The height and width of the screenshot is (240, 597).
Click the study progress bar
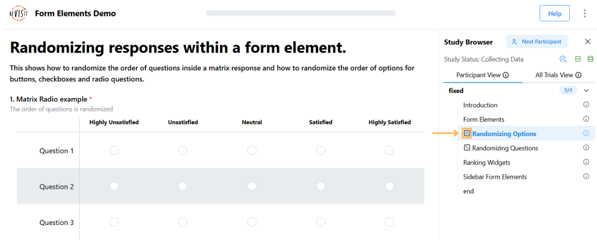coord(301,13)
